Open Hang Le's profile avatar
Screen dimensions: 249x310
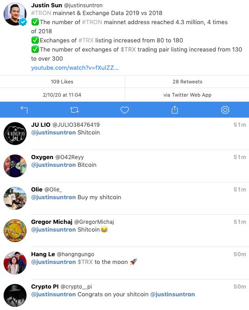pyautogui.click(x=15, y=263)
